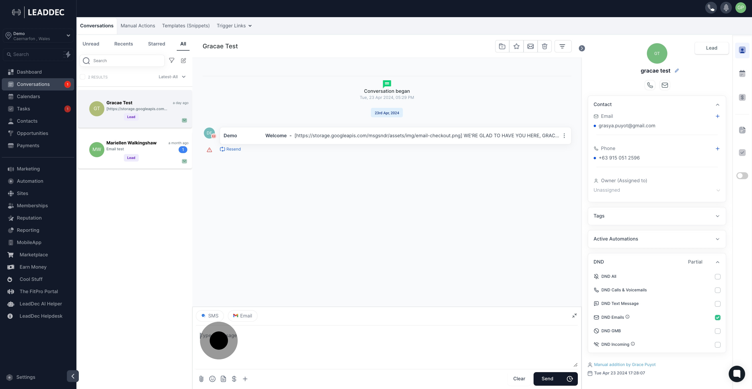Open Latest-All sort dropdown
This screenshot has width=752, height=389.
pyautogui.click(x=172, y=77)
